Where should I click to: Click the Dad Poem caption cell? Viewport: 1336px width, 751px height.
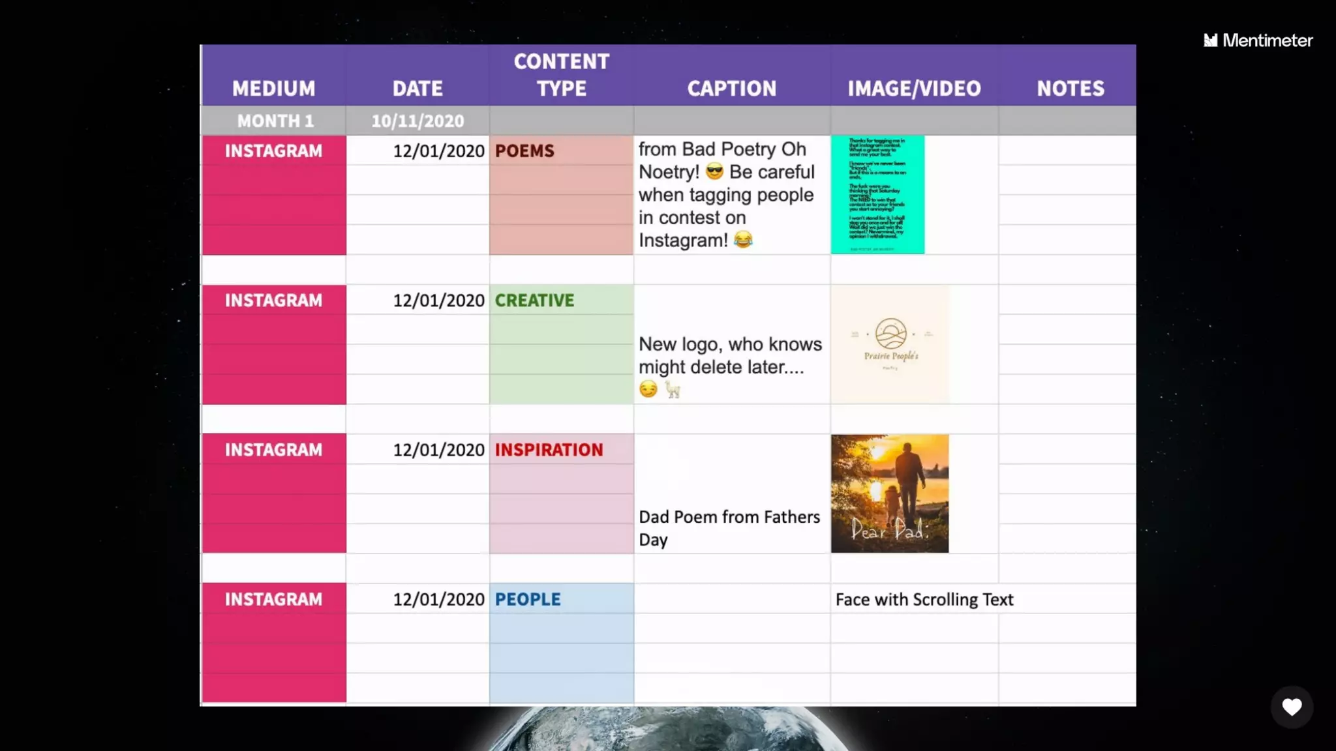click(x=729, y=527)
